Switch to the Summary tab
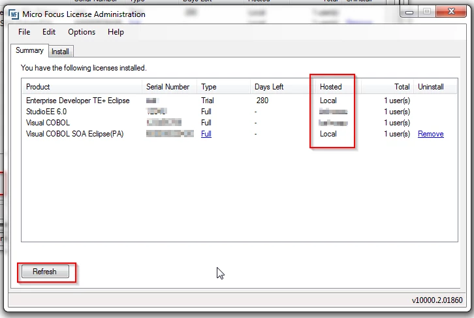Viewport: 474px width, 318px height. coord(29,50)
